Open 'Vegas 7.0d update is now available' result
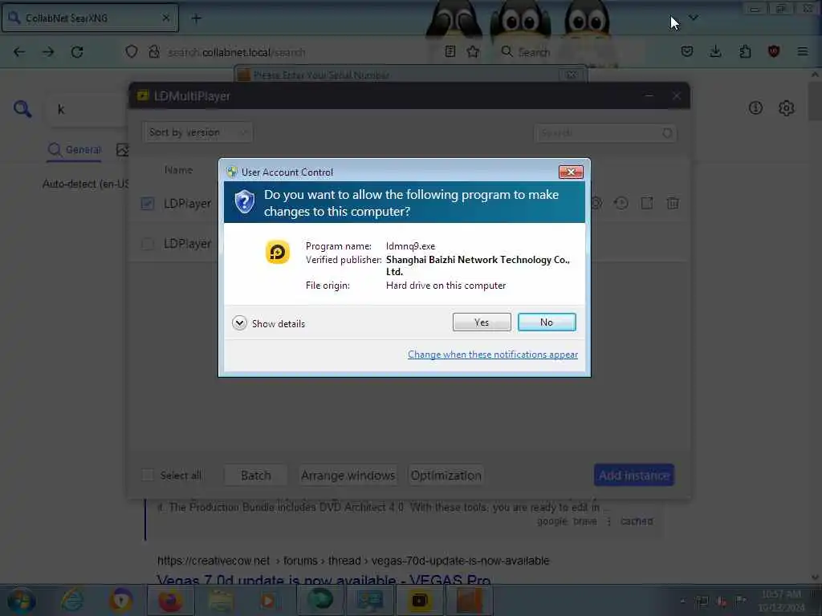Screen dimensions: 822x616 click(x=324, y=581)
